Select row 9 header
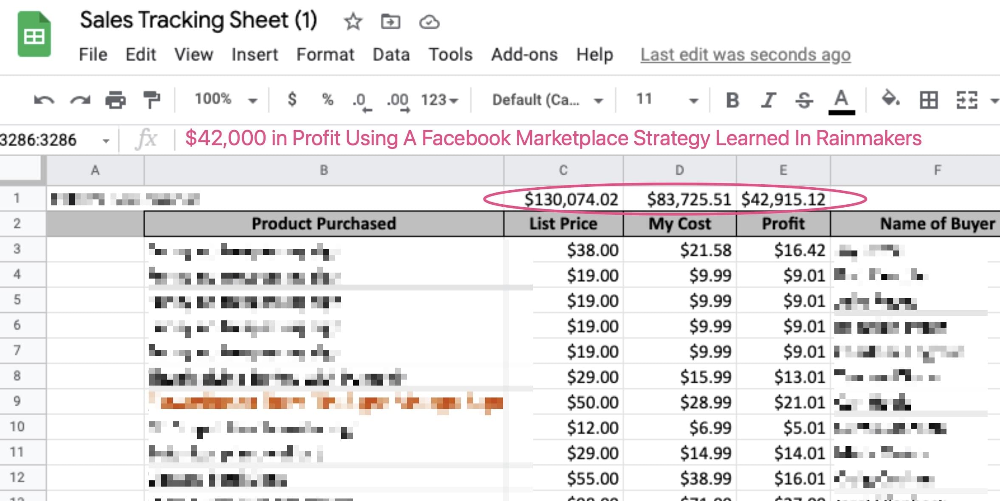The height and width of the screenshot is (501, 1000). click(x=23, y=401)
